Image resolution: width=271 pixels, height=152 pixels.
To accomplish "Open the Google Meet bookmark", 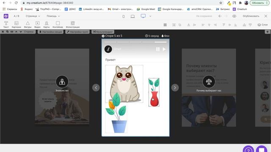I will pyautogui.click(x=146, y=9).
